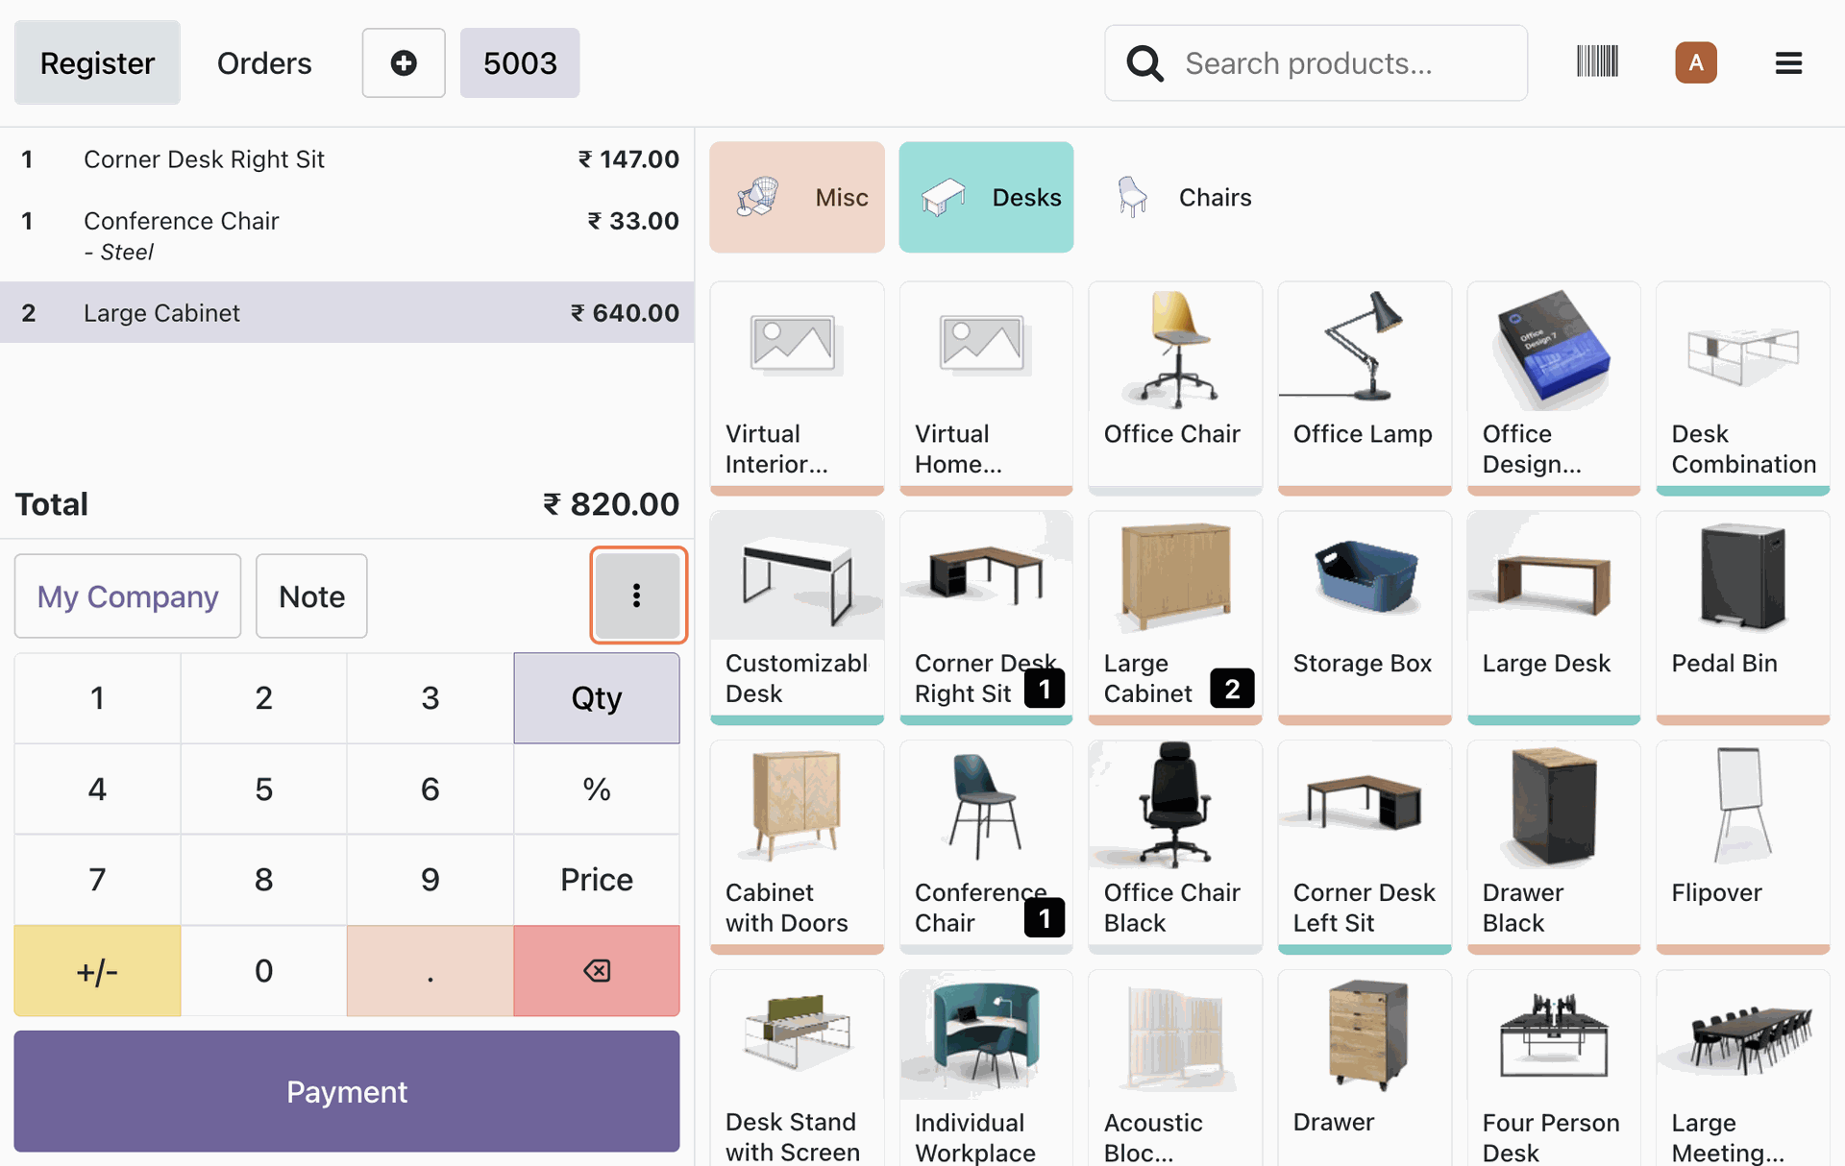Image resolution: width=1845 pixels, height=1166 pixels.
Task: Click the Payment button
Action: pyautogui.click(x=347, y=1091)
